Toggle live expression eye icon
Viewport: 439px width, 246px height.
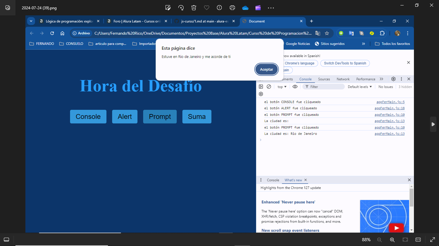[x=295, y=87]
